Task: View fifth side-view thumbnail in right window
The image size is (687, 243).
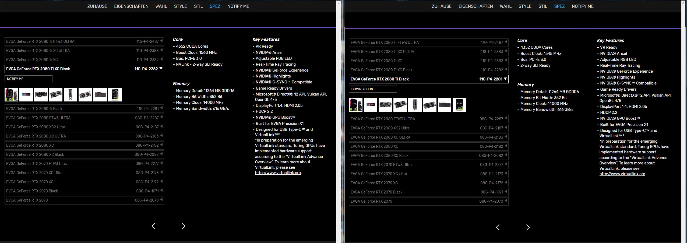Action: pos(415,105)
